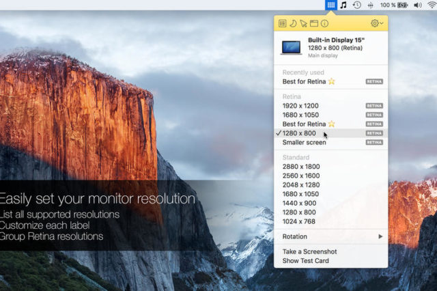This screenshot has height=291, width=437.
Task: Choose recently used Best for Retina
Action: pyautogui.click(x=309, y=81)
